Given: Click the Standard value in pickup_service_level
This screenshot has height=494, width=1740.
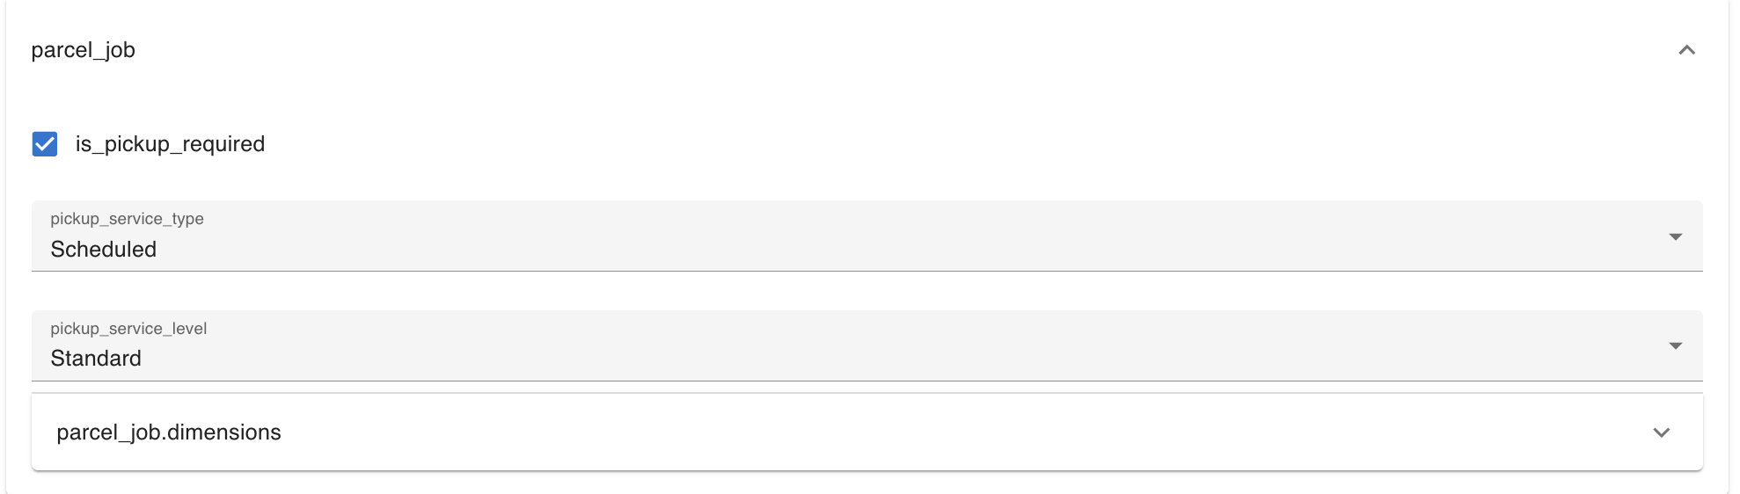Looking at the screenshot, I should pos(96,359).
